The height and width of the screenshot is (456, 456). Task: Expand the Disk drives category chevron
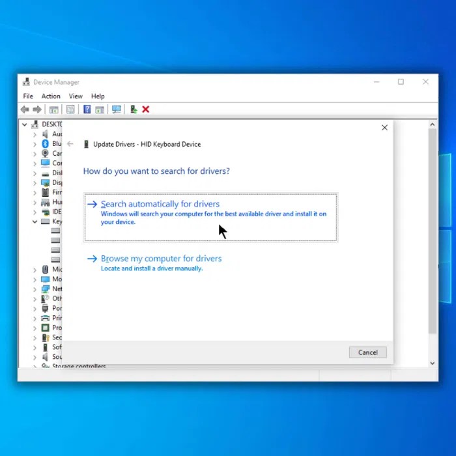coord(35,173)
